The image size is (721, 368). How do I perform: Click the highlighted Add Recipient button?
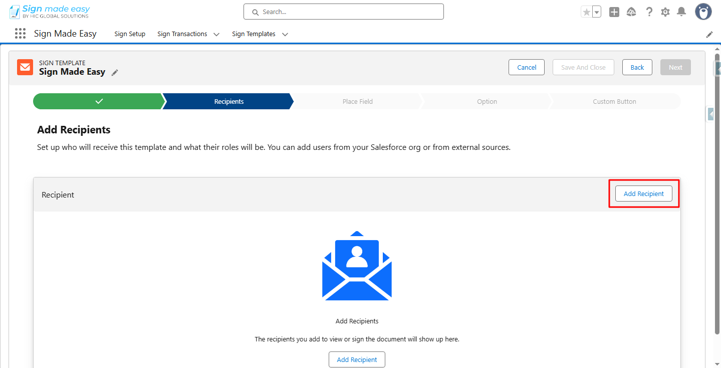pyautogui.click(x=643, y=194)
